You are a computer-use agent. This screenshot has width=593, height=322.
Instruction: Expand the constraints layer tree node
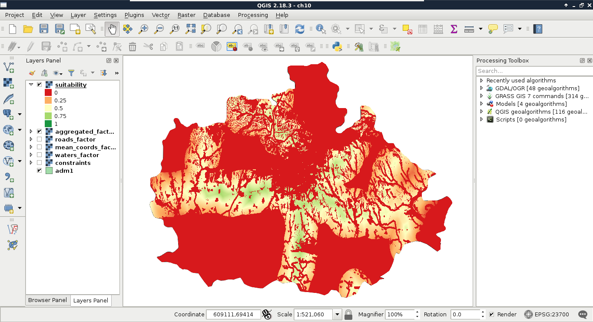(x=31, y=163)
